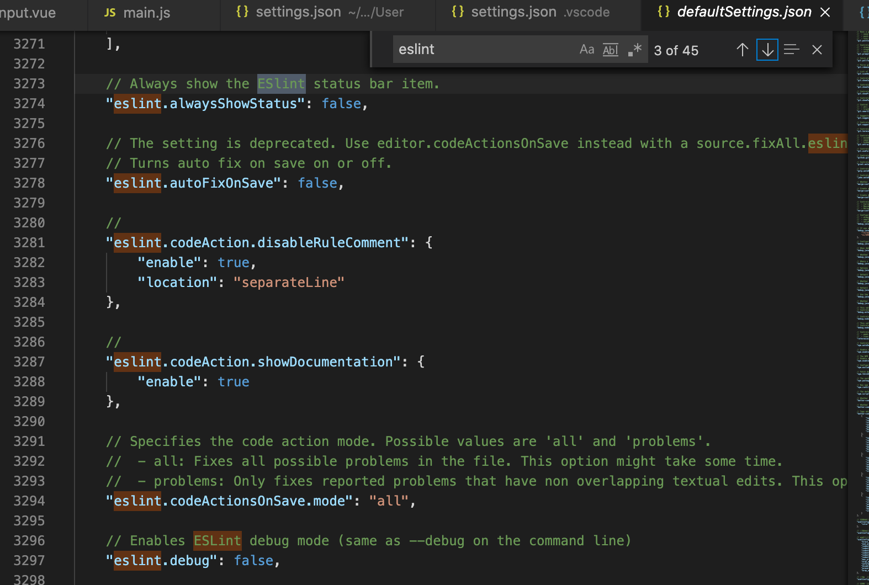Go to previous eslint match
This screenshot has width=869, height=585.
pos(743,50)
